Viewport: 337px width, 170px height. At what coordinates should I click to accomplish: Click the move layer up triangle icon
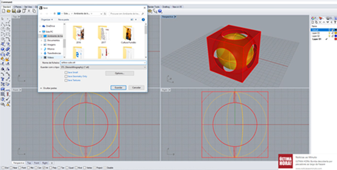[324, 22]
